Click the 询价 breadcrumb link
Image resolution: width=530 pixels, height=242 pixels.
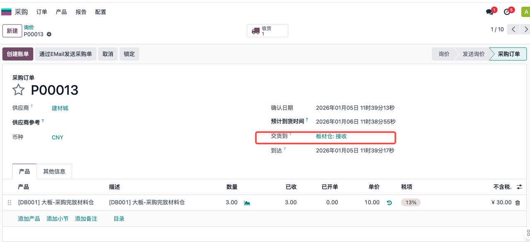[x=29, y=27]
